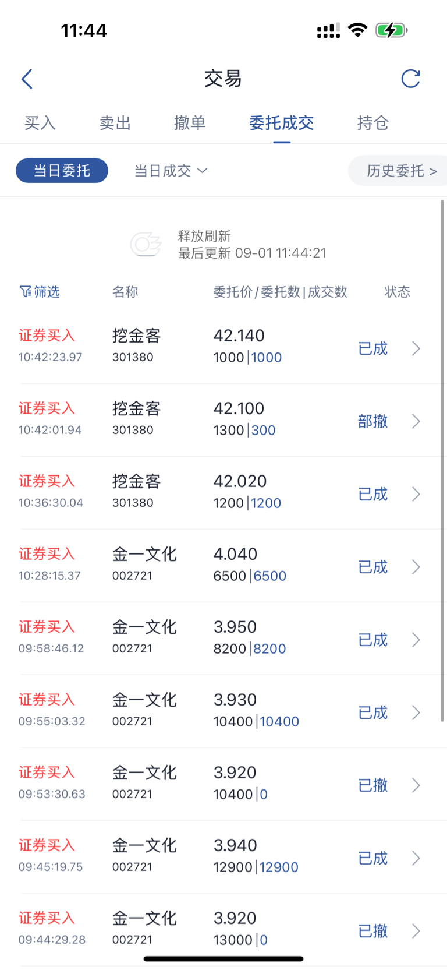Expand the 3.950 金一文化 order chevron

coord(416,640)
